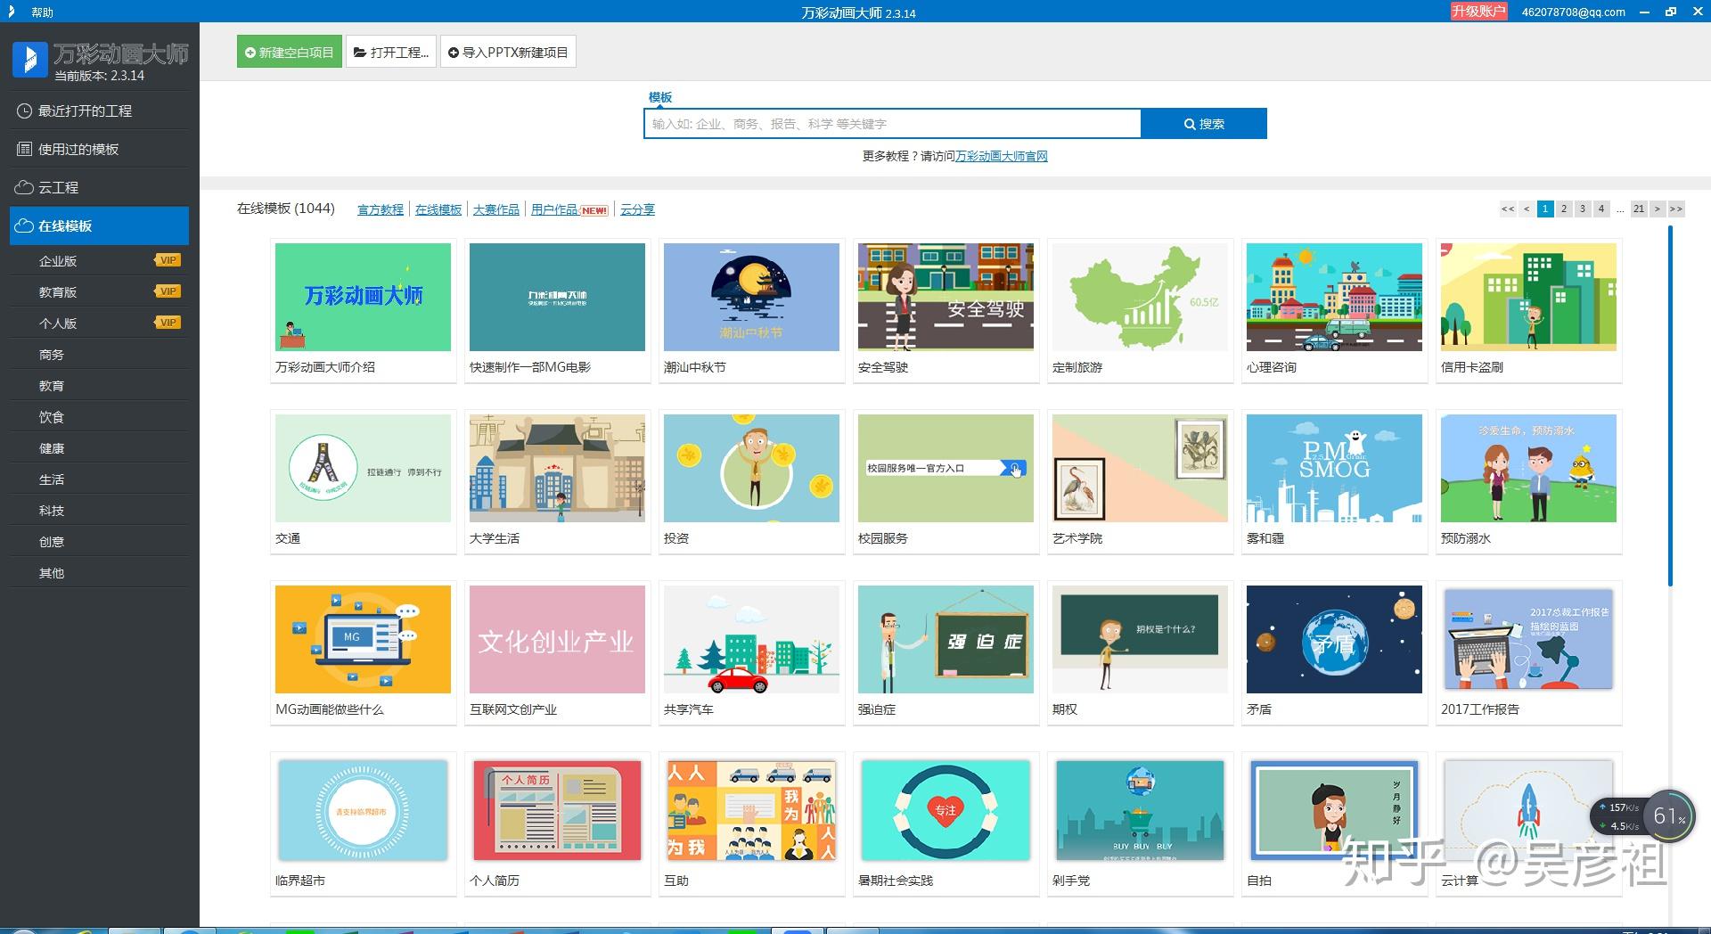
Task: Switch to the 官方教程 tab link
Action: (x=381, y=209)
